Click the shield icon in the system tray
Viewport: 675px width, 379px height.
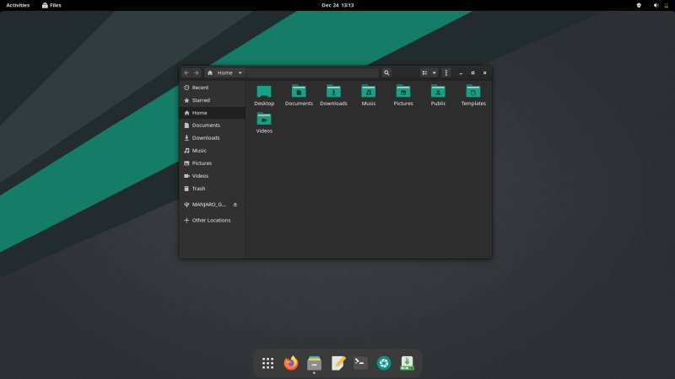pyautogui.click(x=639, y=5)
